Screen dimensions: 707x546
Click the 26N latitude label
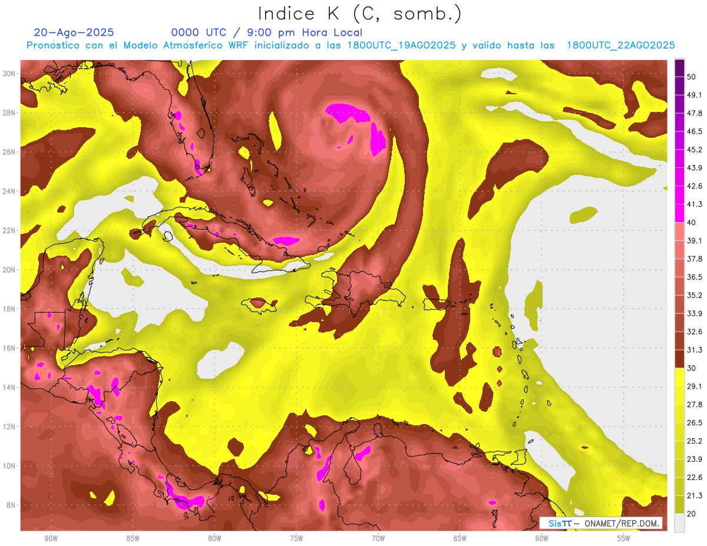[x=9, y=152]
